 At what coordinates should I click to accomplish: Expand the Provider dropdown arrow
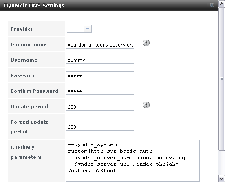(88, 29)
